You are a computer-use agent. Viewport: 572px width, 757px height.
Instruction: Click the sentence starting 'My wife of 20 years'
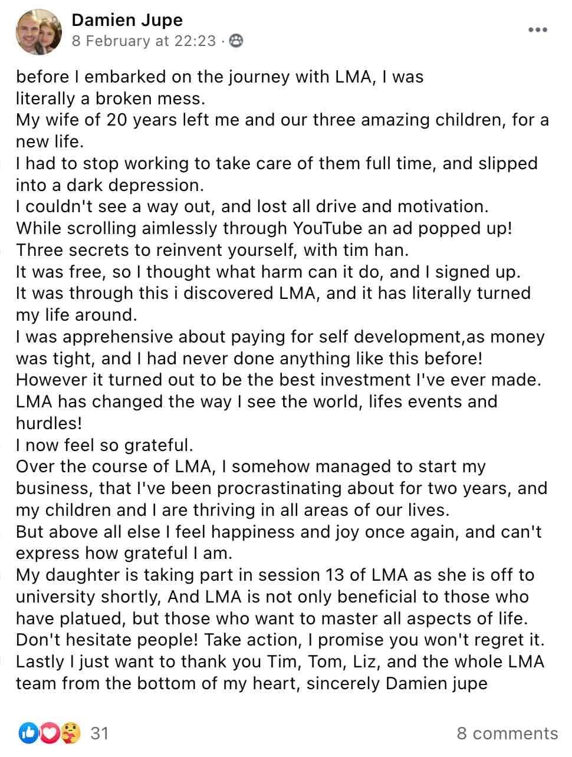click(x=282, y=130)
